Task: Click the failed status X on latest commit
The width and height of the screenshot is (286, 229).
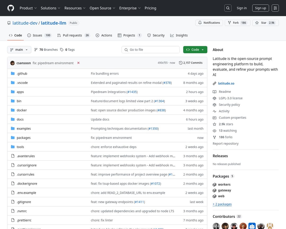Action: (78, 63)
